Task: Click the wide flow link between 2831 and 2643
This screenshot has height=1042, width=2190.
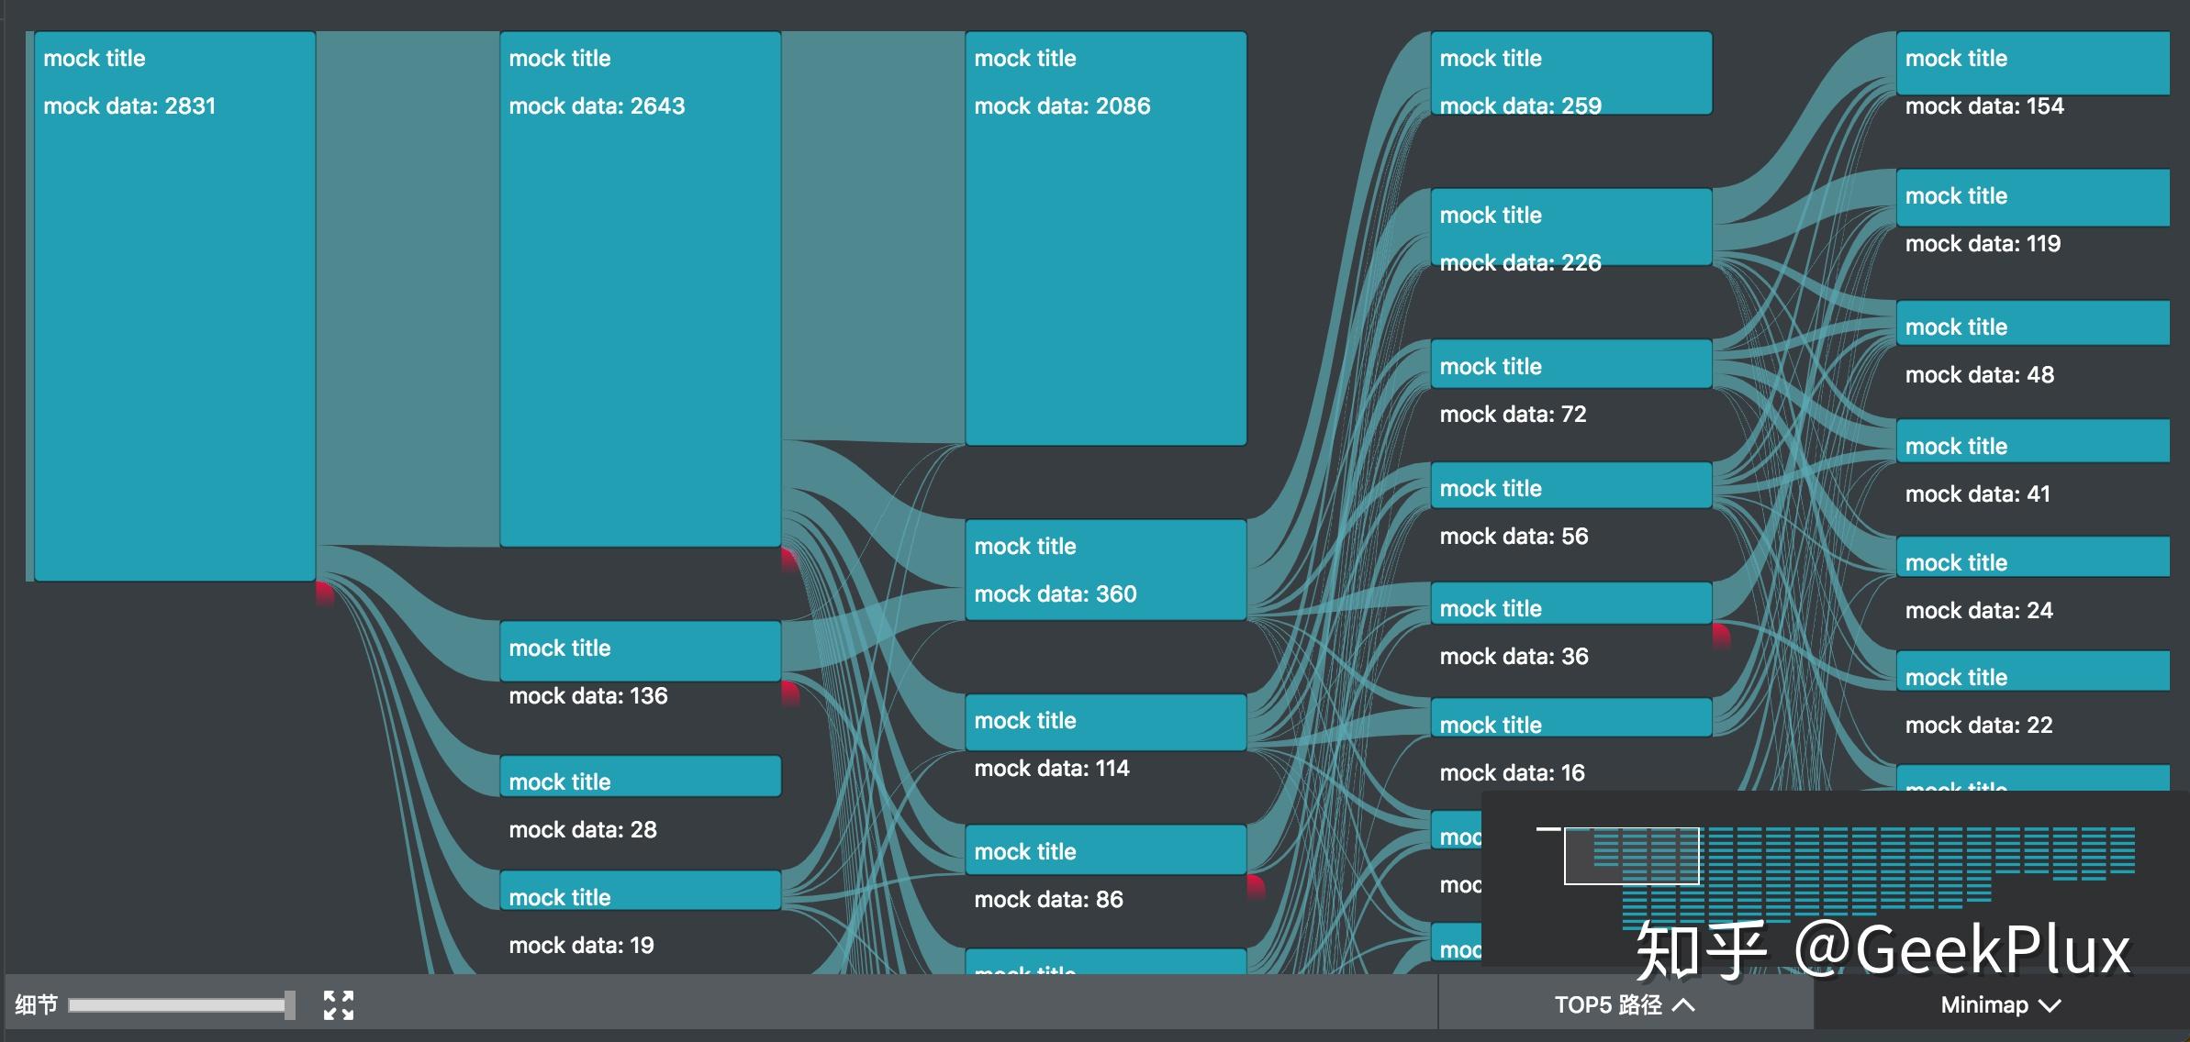Action: 408,287
